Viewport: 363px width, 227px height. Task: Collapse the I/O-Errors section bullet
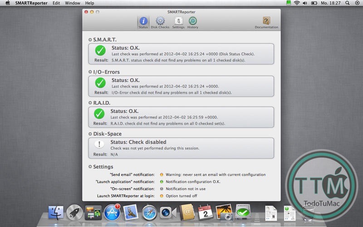90,72
